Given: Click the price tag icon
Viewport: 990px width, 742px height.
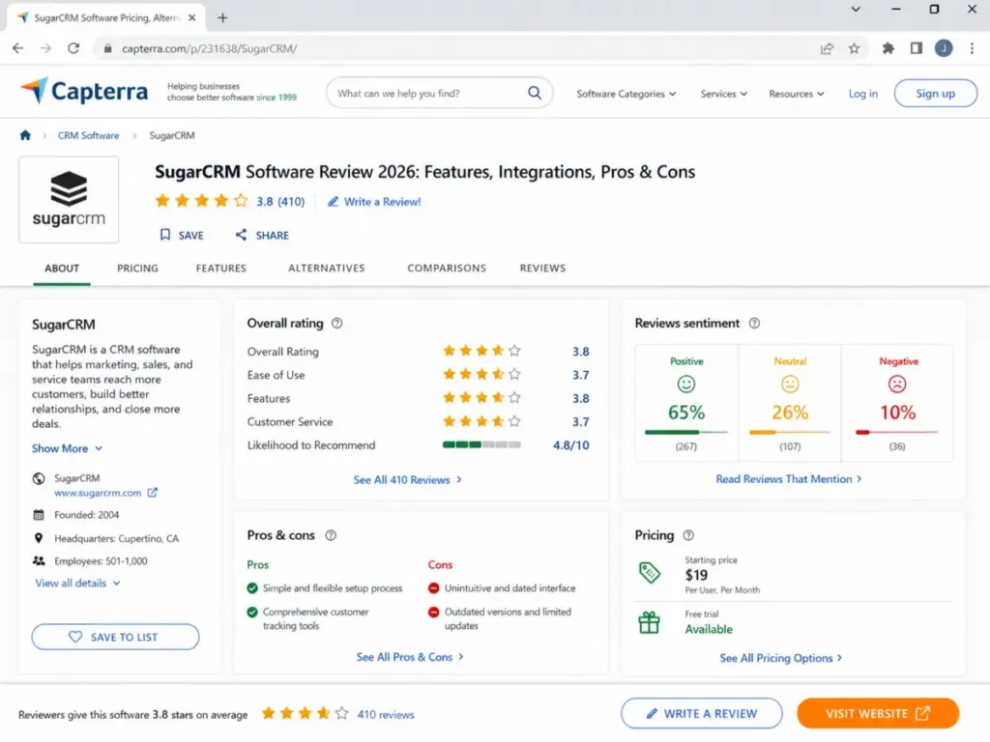Looking at the screenshot, I should click(x=649, y=572).
